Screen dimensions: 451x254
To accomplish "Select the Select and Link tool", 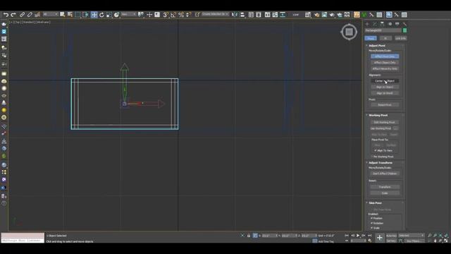I will pos(22,15).
